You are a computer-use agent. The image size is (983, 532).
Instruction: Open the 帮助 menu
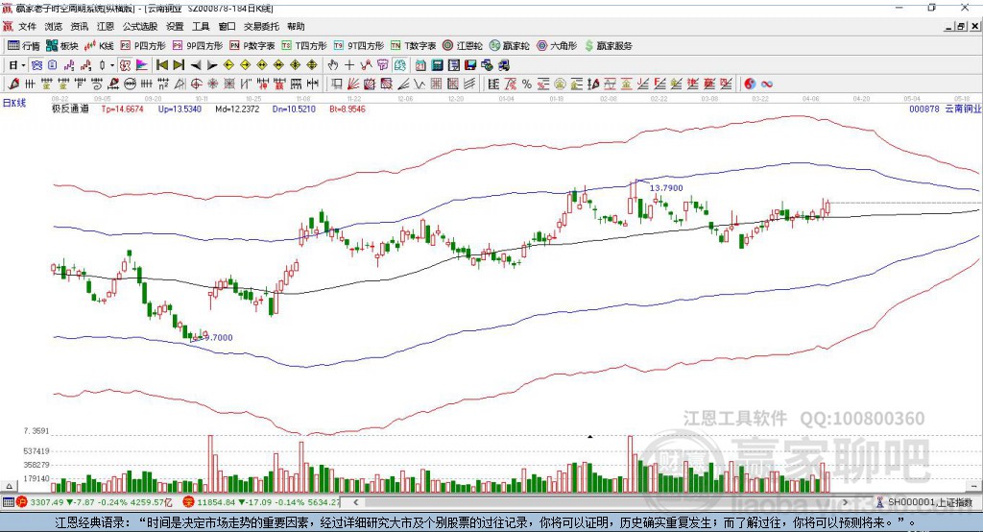point(296,26)
